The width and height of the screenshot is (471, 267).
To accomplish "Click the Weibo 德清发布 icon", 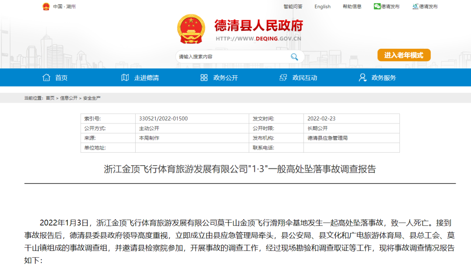I will (414, 7).
